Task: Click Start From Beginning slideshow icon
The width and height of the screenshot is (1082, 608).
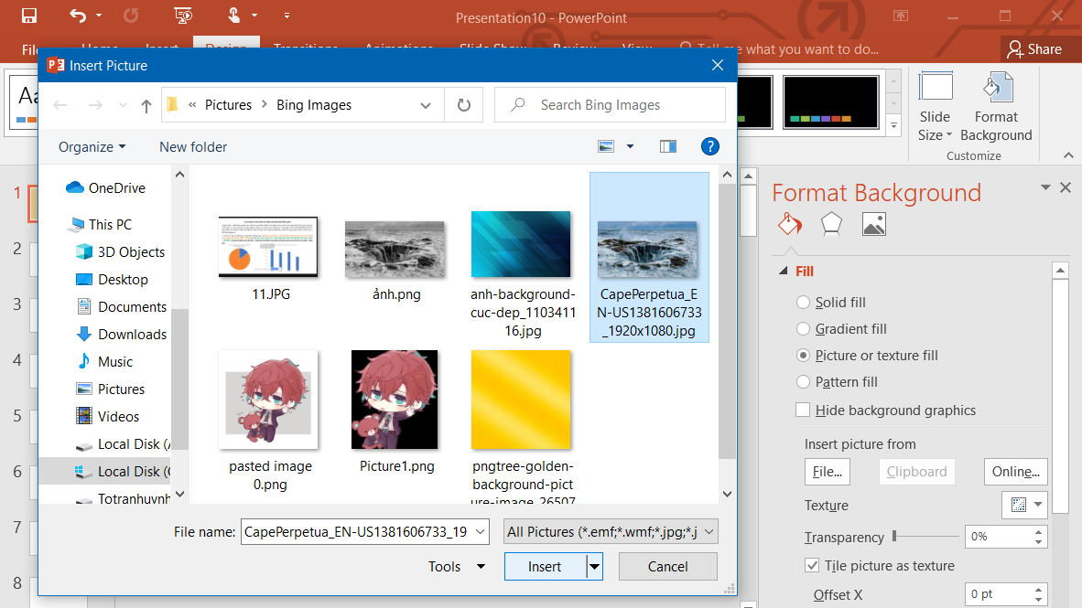Action: [183, 16]
